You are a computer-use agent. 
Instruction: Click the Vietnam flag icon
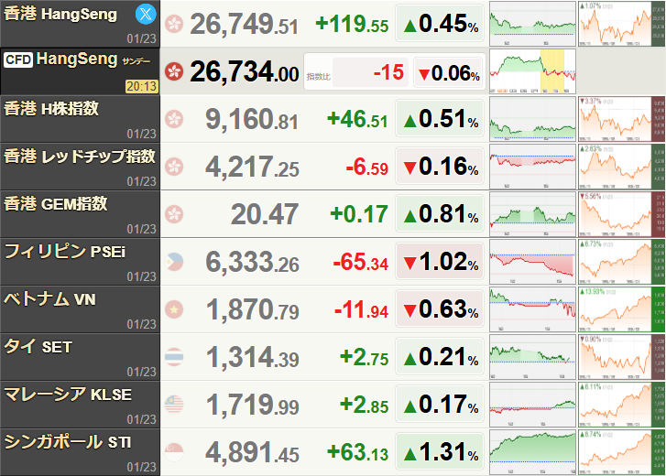click(174, 309)
